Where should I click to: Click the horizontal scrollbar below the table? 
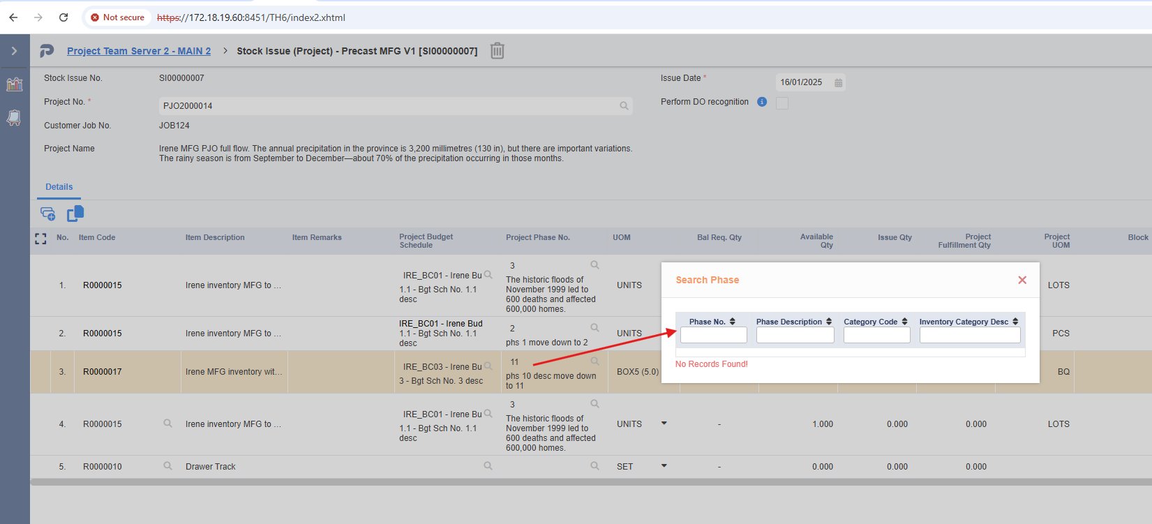(590, 482)
